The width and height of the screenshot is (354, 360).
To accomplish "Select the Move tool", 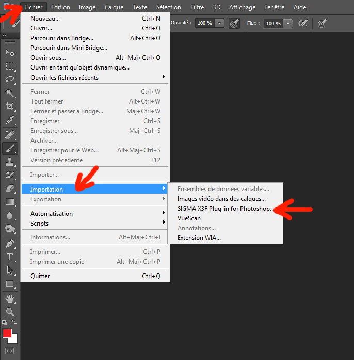I will point(10,53).
